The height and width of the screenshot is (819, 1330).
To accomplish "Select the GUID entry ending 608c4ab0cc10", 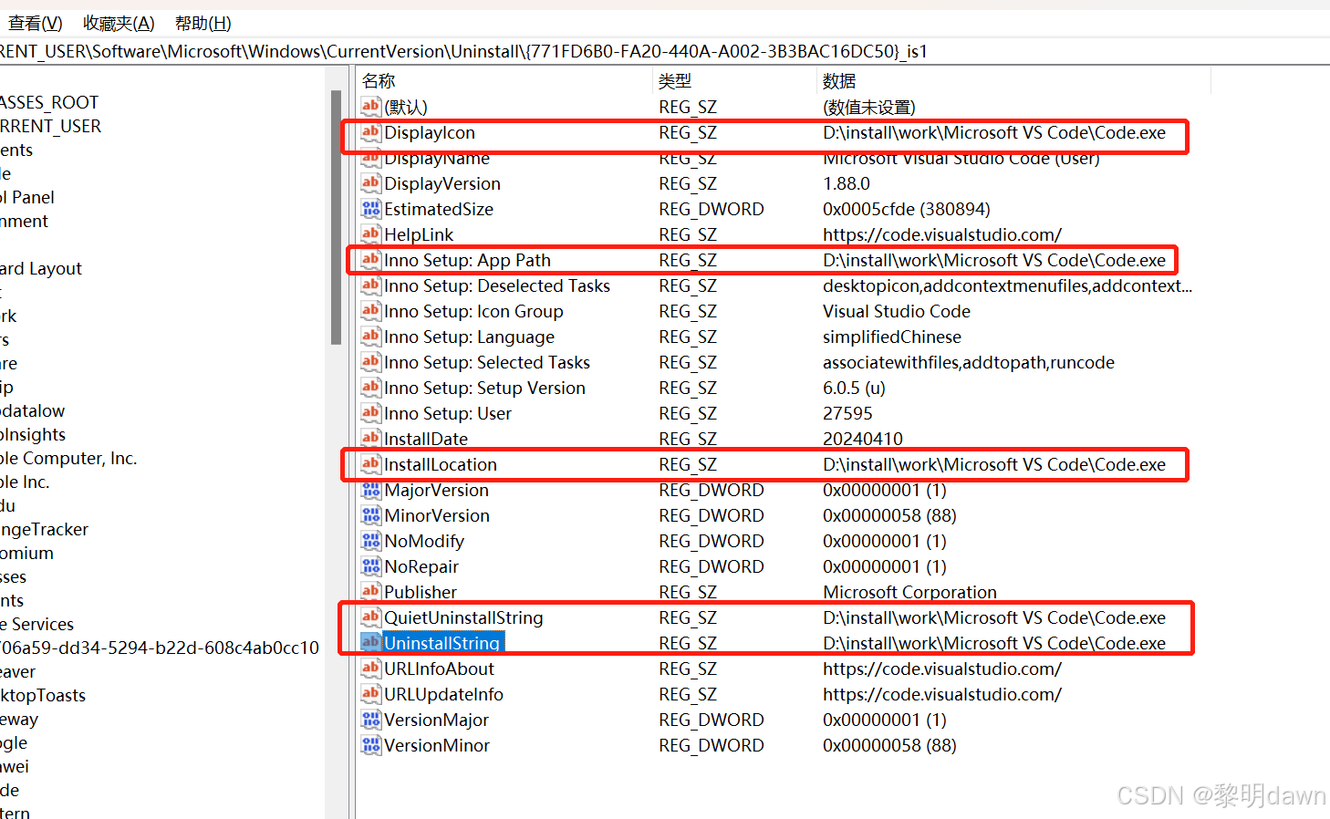I will [160, 648].
